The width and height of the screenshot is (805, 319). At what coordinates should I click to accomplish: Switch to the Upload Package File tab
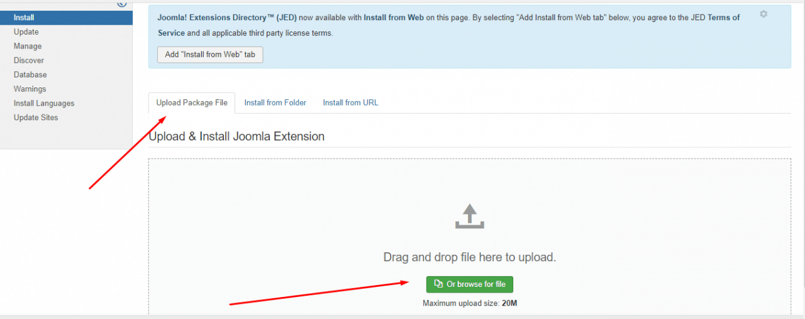(x=192, y=103)
